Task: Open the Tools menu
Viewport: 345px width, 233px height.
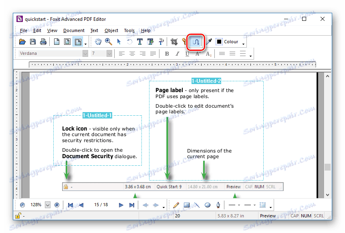Action: click(x=129, y=30)
